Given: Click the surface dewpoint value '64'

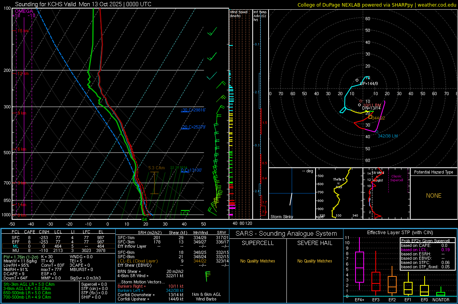Looking at the screenshot, I should pos(144,219).
